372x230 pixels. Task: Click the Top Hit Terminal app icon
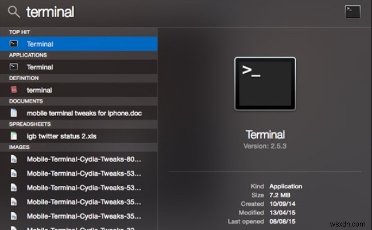(x=14, y=44)
